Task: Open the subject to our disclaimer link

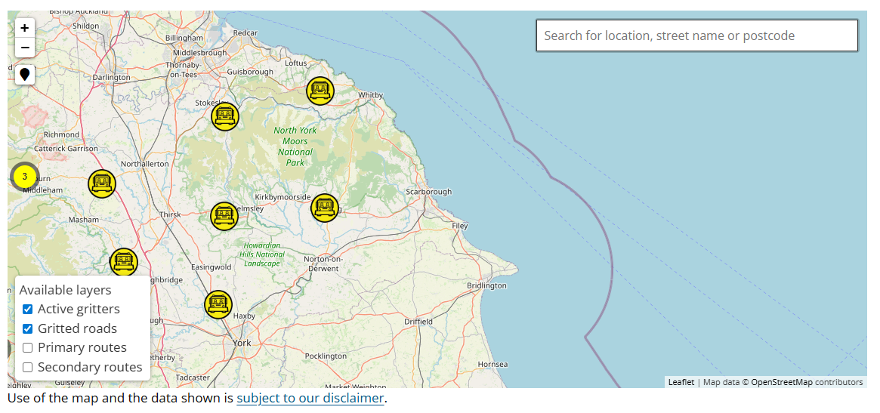Action: coord(310,398)
